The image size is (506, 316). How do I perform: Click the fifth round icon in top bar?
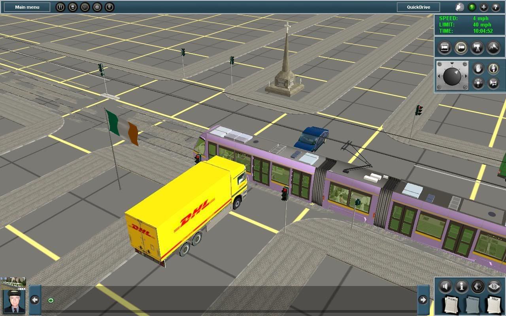click(x=110, y=7)
